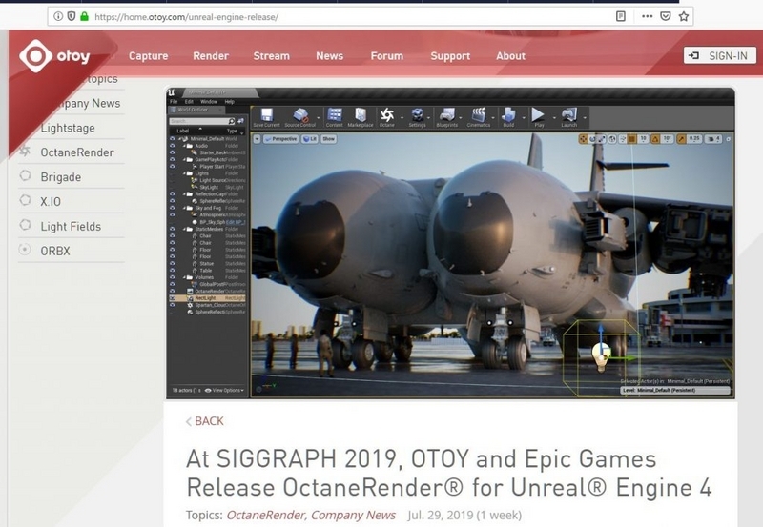763x527 pixels.
Task: Bookmark this page with the star icon
Action: click(684, 16)
